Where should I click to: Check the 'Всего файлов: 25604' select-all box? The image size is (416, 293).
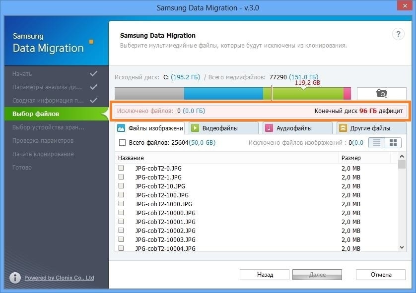[x=122, y=143]
